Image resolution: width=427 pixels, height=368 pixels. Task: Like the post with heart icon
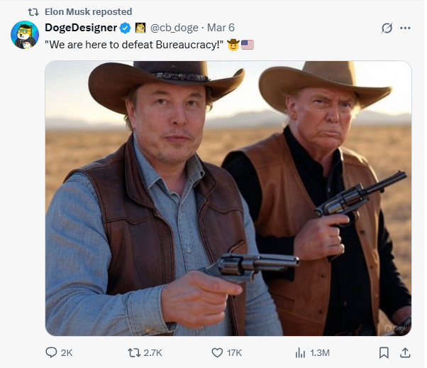(x=217, y=352)
